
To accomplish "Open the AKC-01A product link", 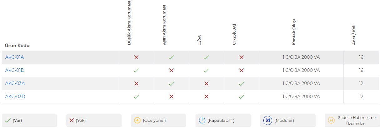I will (14, 57).
